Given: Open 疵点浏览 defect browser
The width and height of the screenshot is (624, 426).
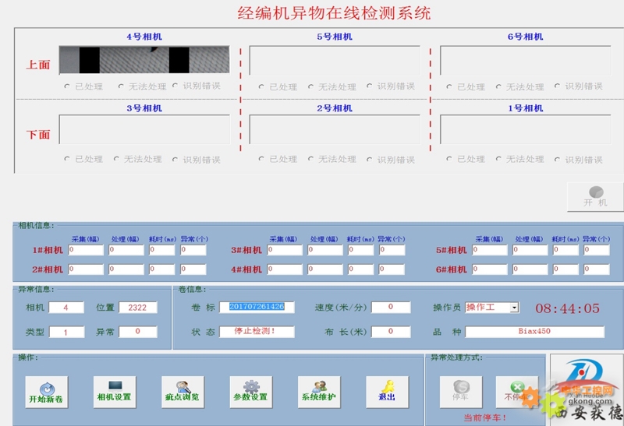Looking at the screenshot, I should [x=182, y=392].
